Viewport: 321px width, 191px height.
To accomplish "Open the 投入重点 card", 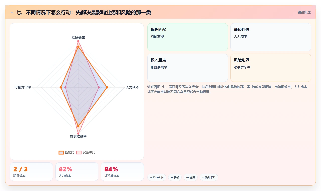I will click(x=188, y=68).
